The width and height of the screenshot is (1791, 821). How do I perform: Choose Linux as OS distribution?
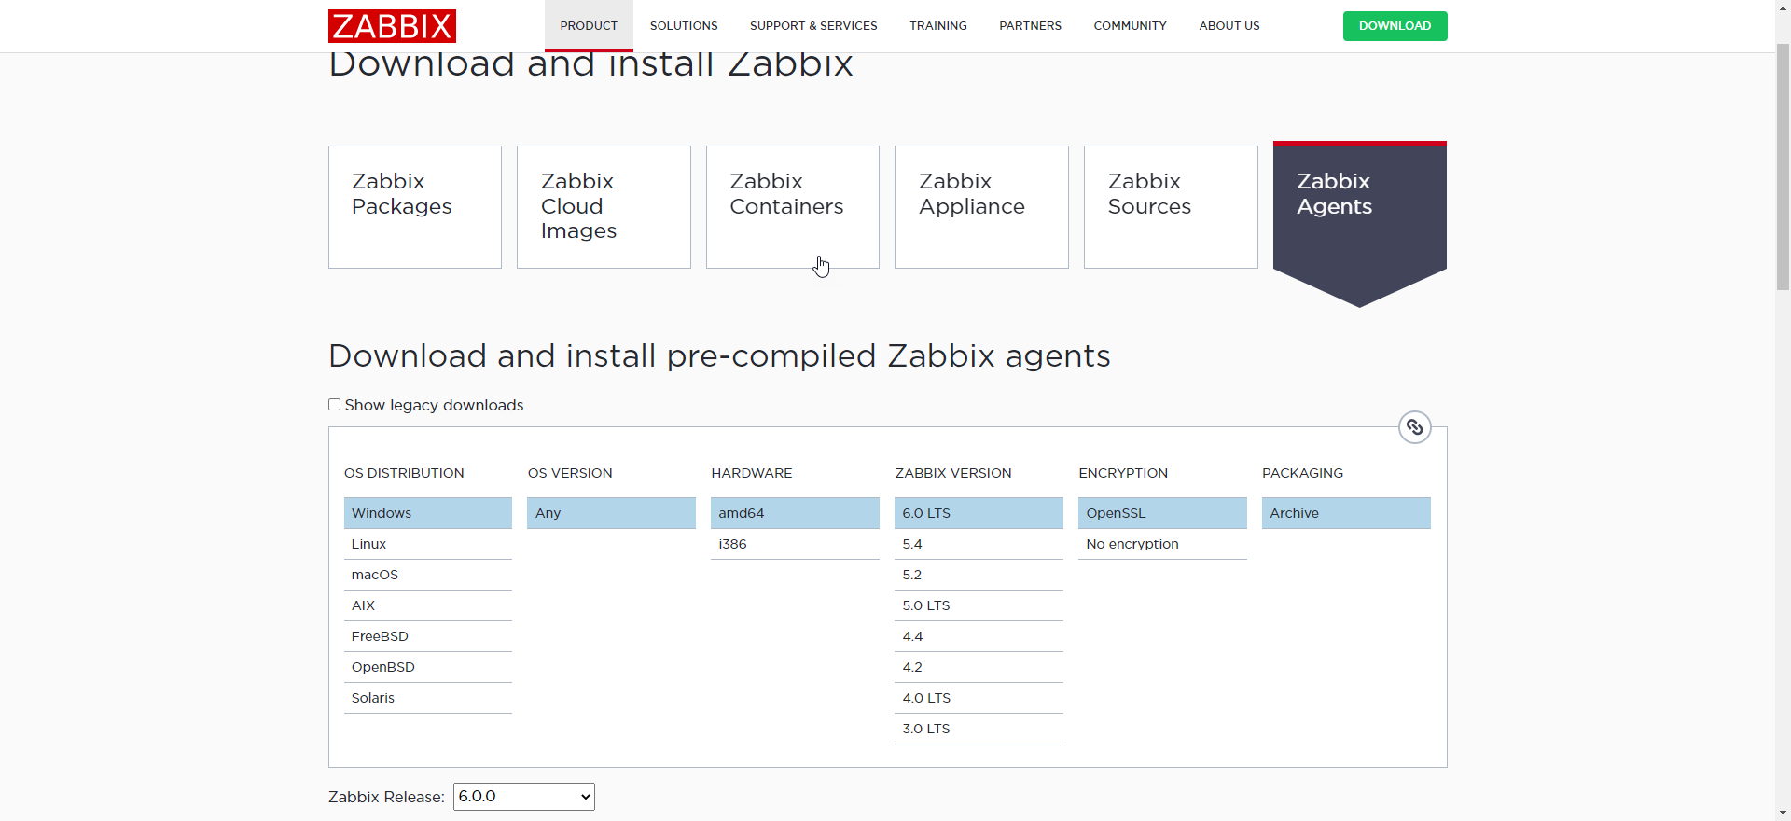[x=428, y=544]
